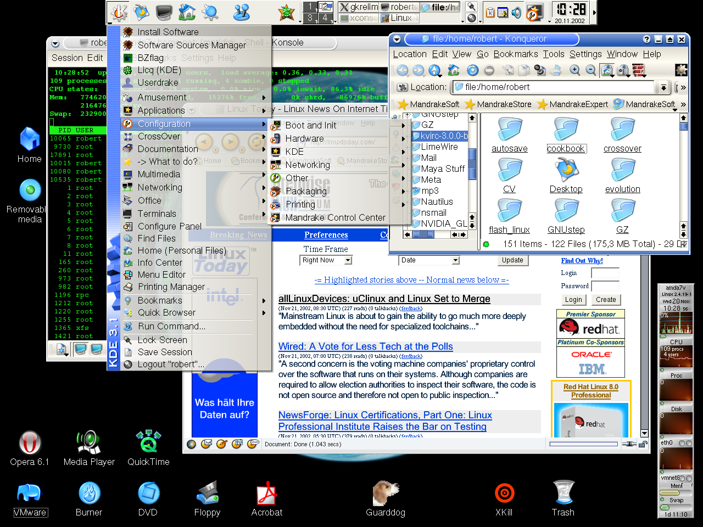The width and height of the screenshot is (703, 527).
Task: Click the brick wall icon in Konqueror toolbar
Action: coord(638,70)
